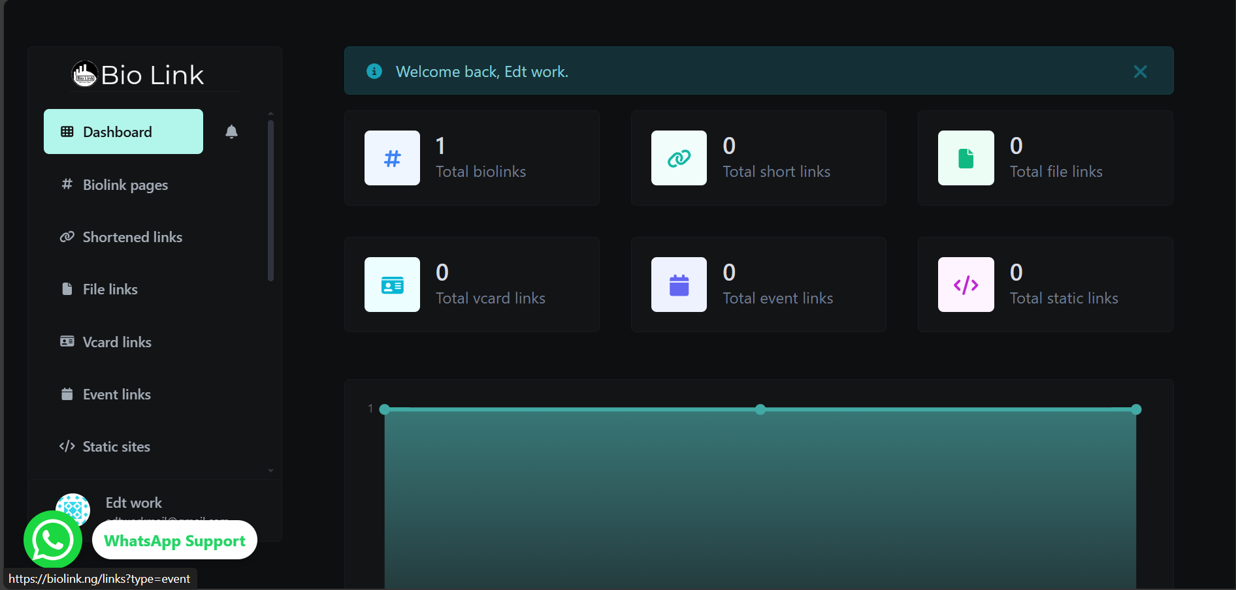This screenshot has height=590, width=1236.
Task: Click the hashtag Total biolinks icon
Action: coord(392,158)
